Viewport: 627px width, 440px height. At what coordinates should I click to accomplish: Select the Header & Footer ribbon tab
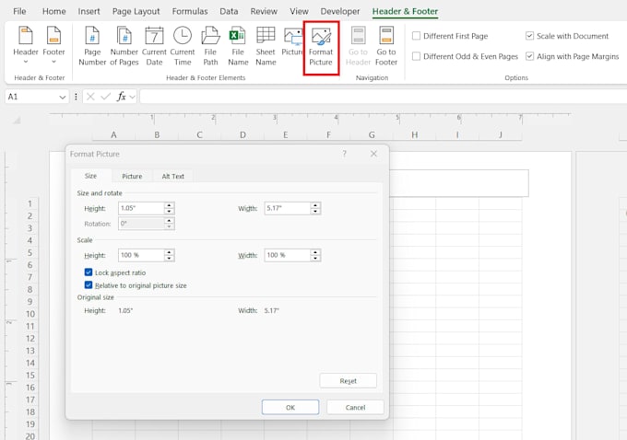(405, 11)
